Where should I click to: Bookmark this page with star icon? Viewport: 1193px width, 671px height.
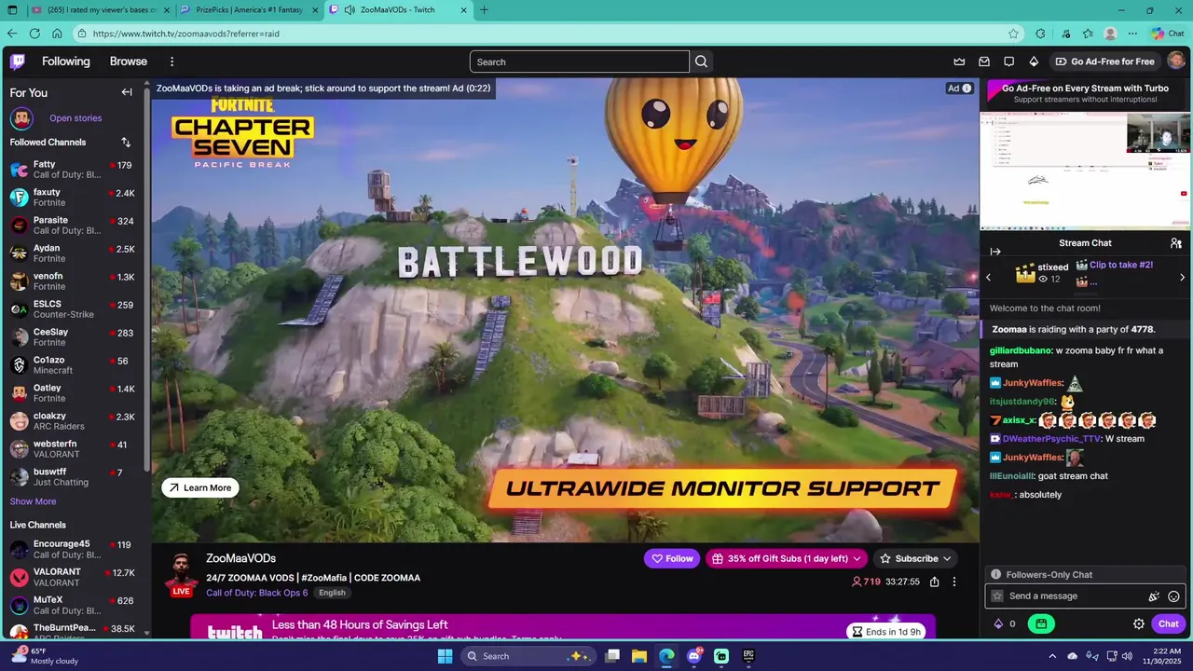click(1013, 34)
